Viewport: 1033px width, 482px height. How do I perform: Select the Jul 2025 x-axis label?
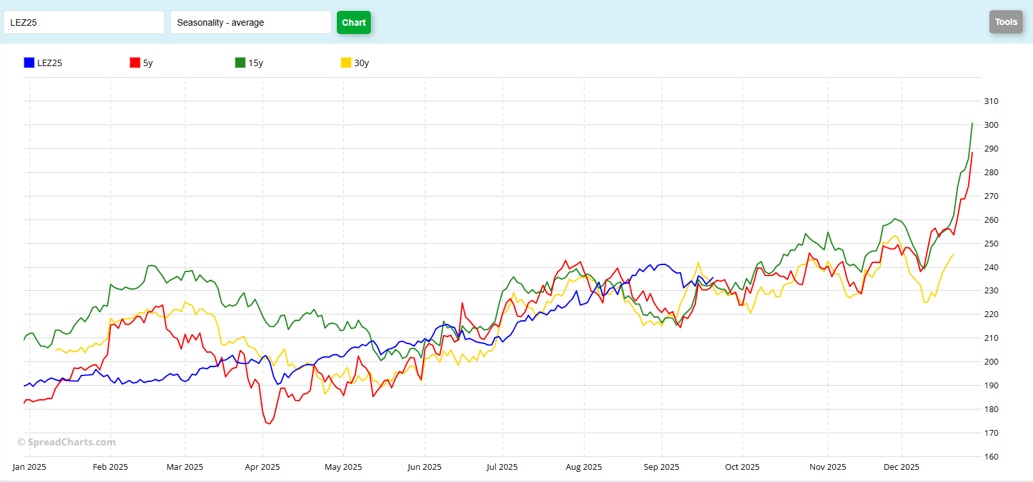coord(502,467)
